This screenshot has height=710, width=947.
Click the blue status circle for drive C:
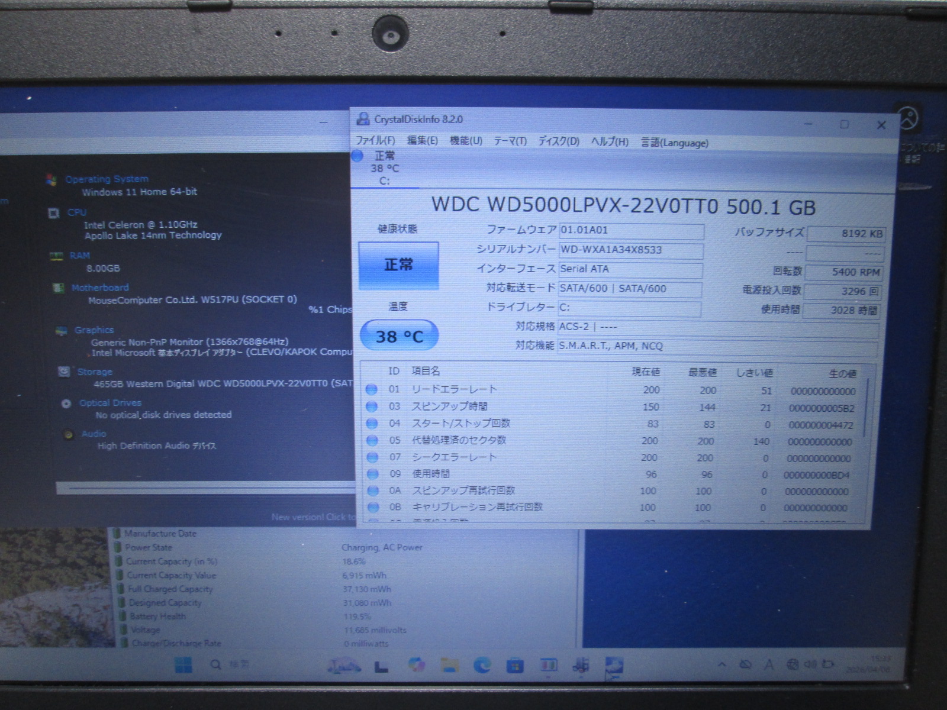coord(357,156)
